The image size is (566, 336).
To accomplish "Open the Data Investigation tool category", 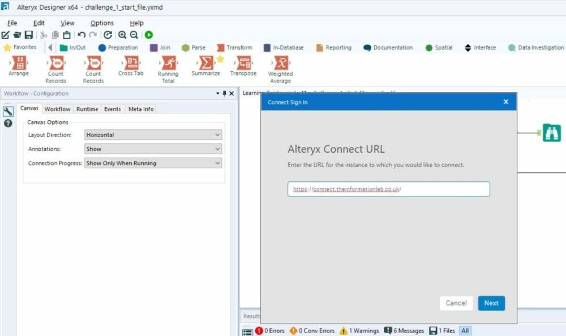I will tap(535, 47).
